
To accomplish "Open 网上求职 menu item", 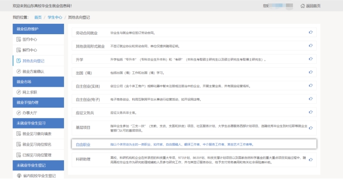I will tap(30, 92).
